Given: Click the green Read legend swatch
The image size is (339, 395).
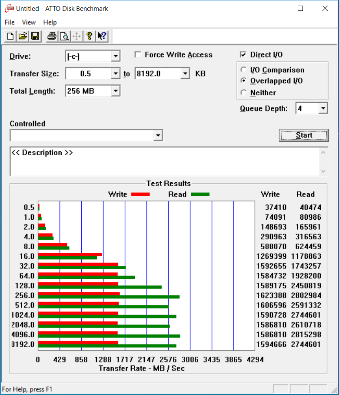Looking at the screenshot, I should [200, 194].
